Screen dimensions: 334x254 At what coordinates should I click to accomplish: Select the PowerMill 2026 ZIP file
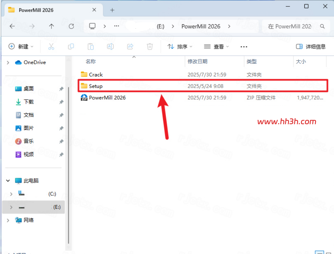click(x=203, y=97)
